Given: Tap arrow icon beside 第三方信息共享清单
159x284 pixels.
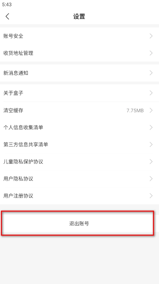Looking at the screenshot, I should [151, 144].
